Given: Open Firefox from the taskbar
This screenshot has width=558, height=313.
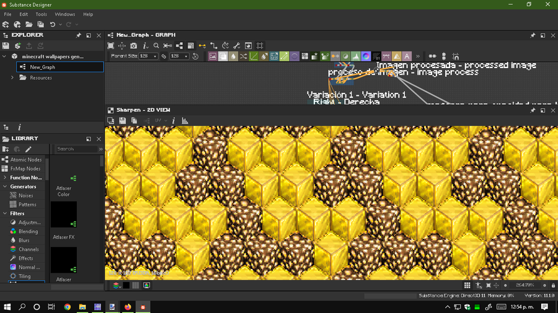Looking at the screenshot, I should (128, 307).
